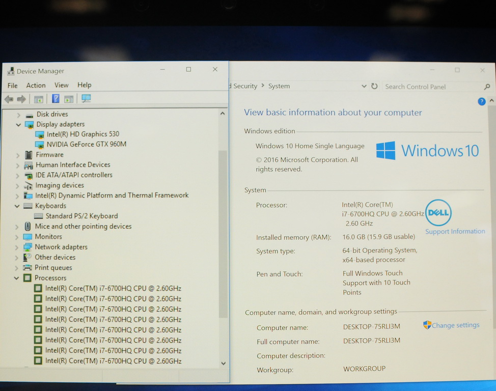Image resolution: width=496 pixels, height=391 pixels.
Task: Click the Print queues category icon
Action: pyautogui.click(x=27, y=268)
